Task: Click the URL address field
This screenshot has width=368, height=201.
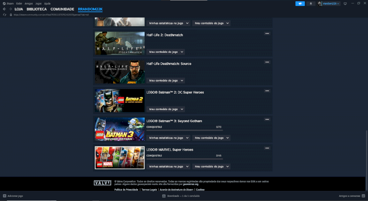Action: click(x=51, y=15)
